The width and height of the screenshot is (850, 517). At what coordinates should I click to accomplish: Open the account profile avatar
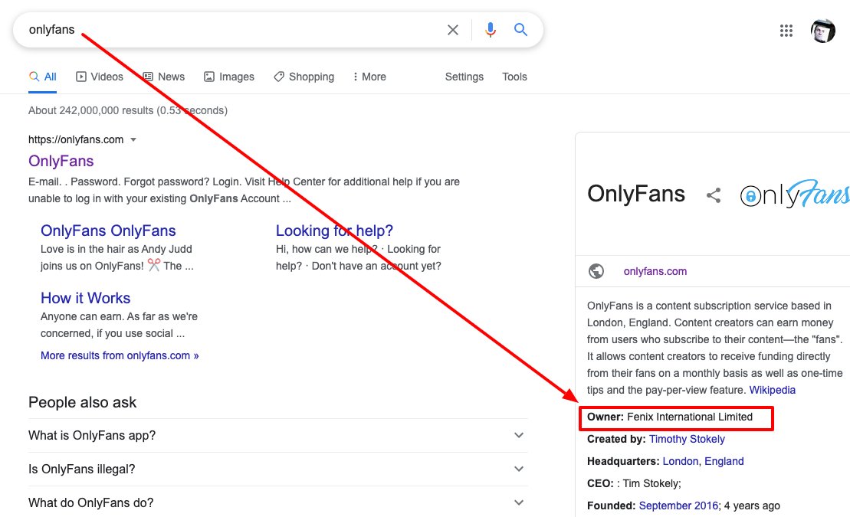(822, 31)
